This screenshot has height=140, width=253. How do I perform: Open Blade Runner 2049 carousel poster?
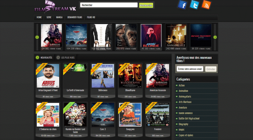[201, 35]
